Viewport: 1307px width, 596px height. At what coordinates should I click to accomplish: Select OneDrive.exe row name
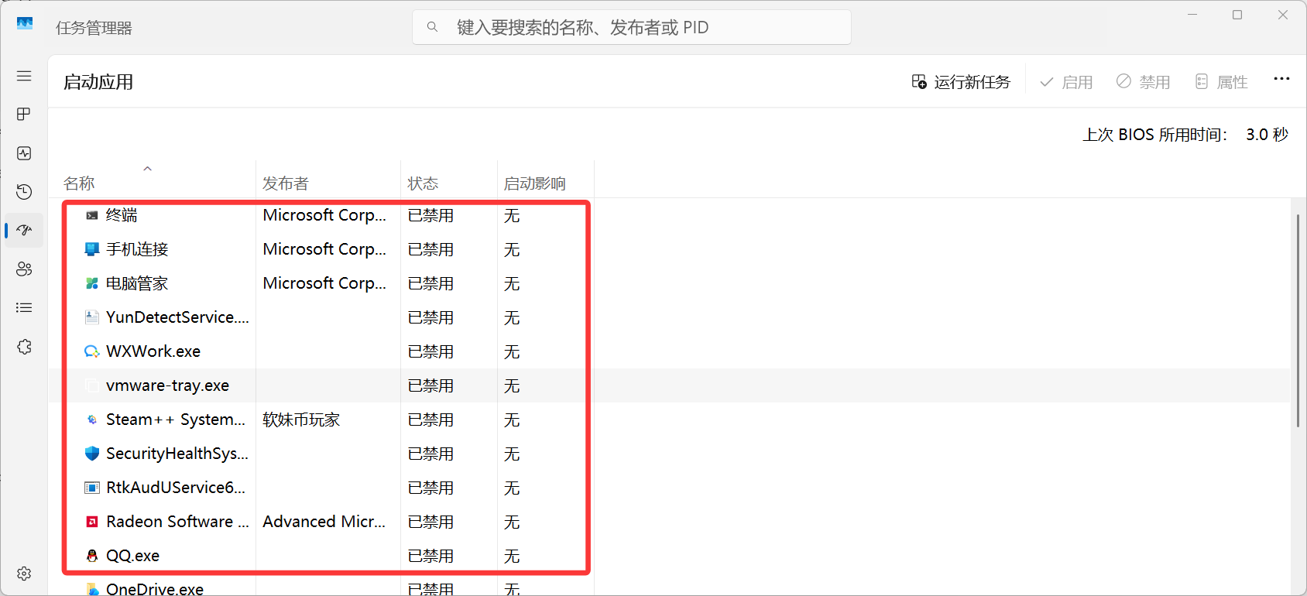coord(155,589)
